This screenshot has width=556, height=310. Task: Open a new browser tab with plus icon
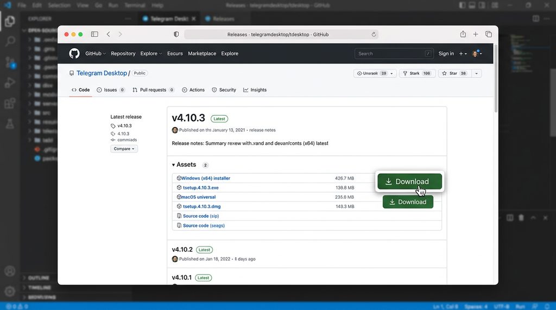point(476,34)
